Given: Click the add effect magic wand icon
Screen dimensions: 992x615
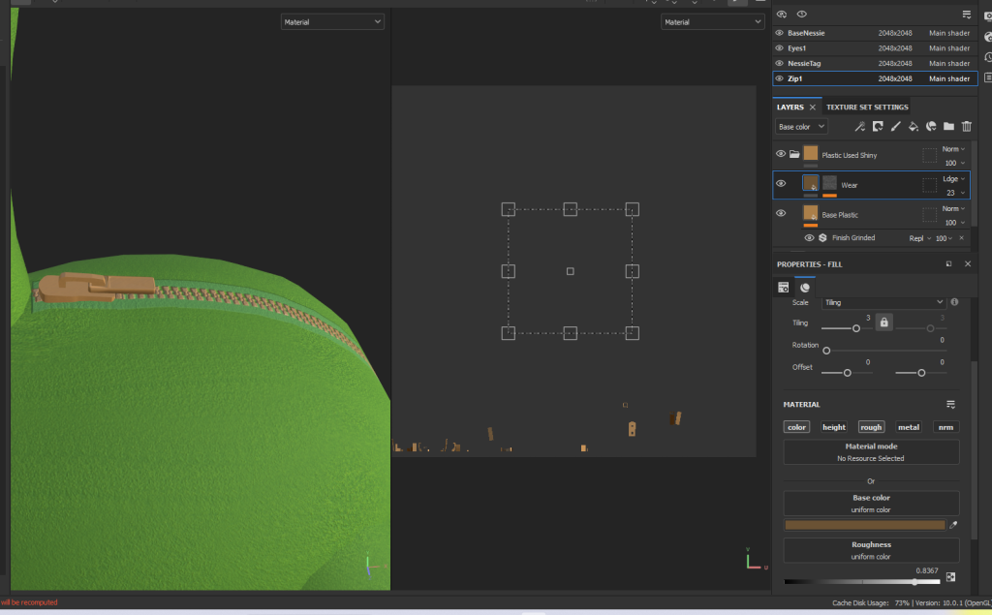Looking at the screenshot, I should click(859, 127).
